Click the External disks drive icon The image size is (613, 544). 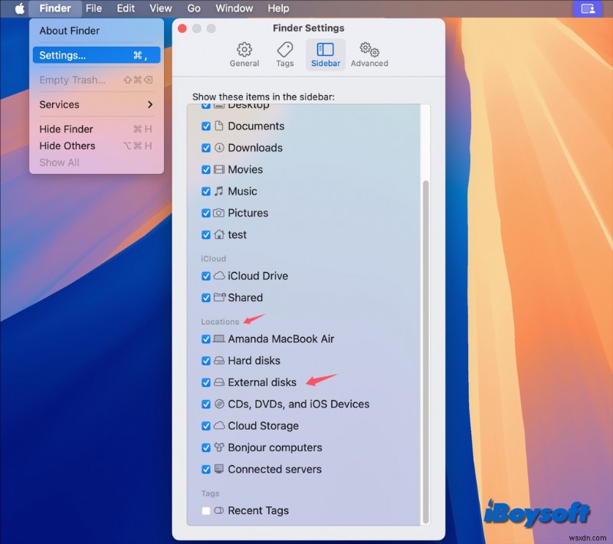[219, 382]
